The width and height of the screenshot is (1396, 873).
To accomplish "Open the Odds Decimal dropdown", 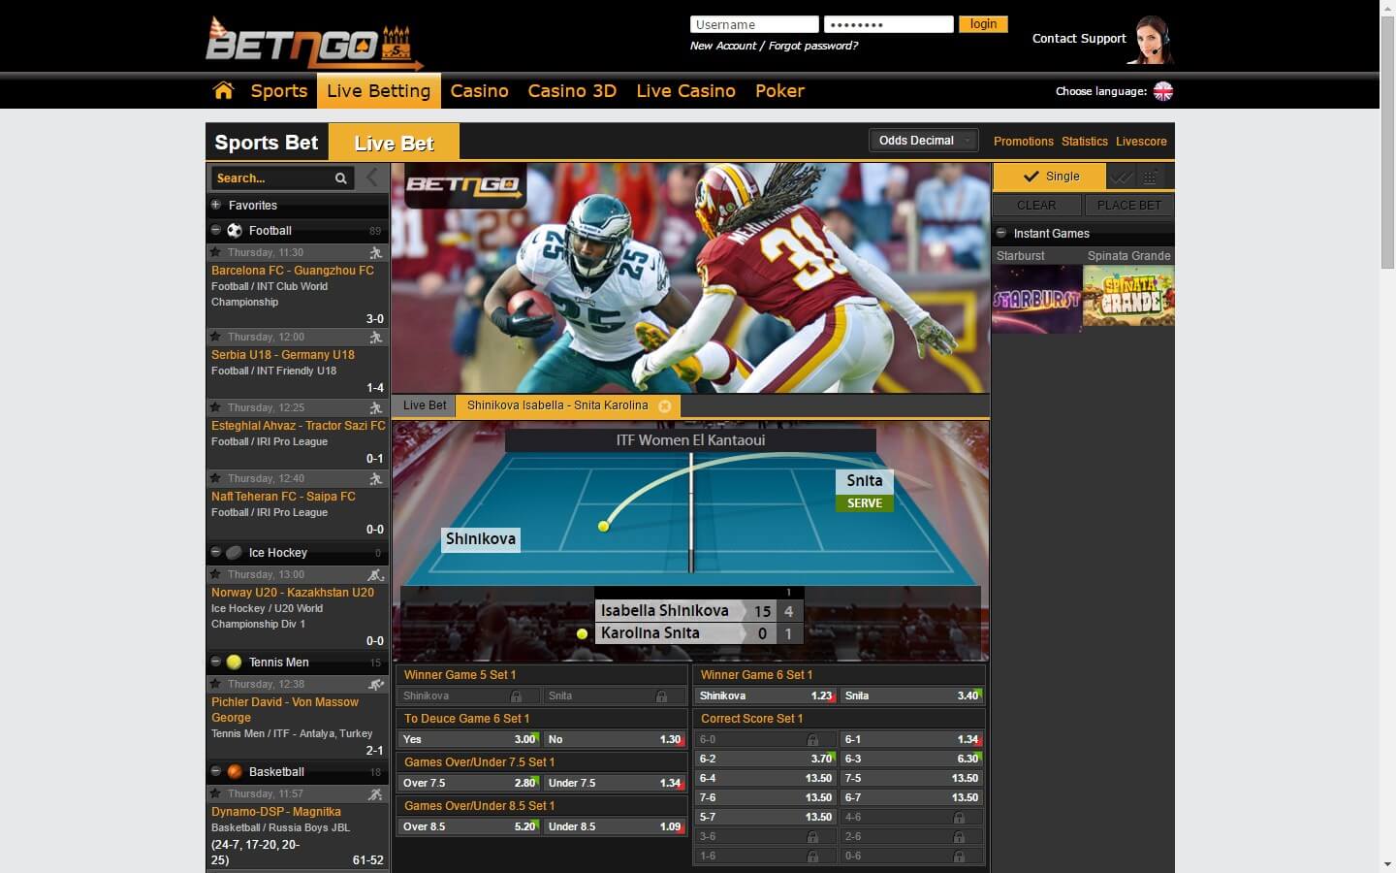I will [x=924, y=141].
